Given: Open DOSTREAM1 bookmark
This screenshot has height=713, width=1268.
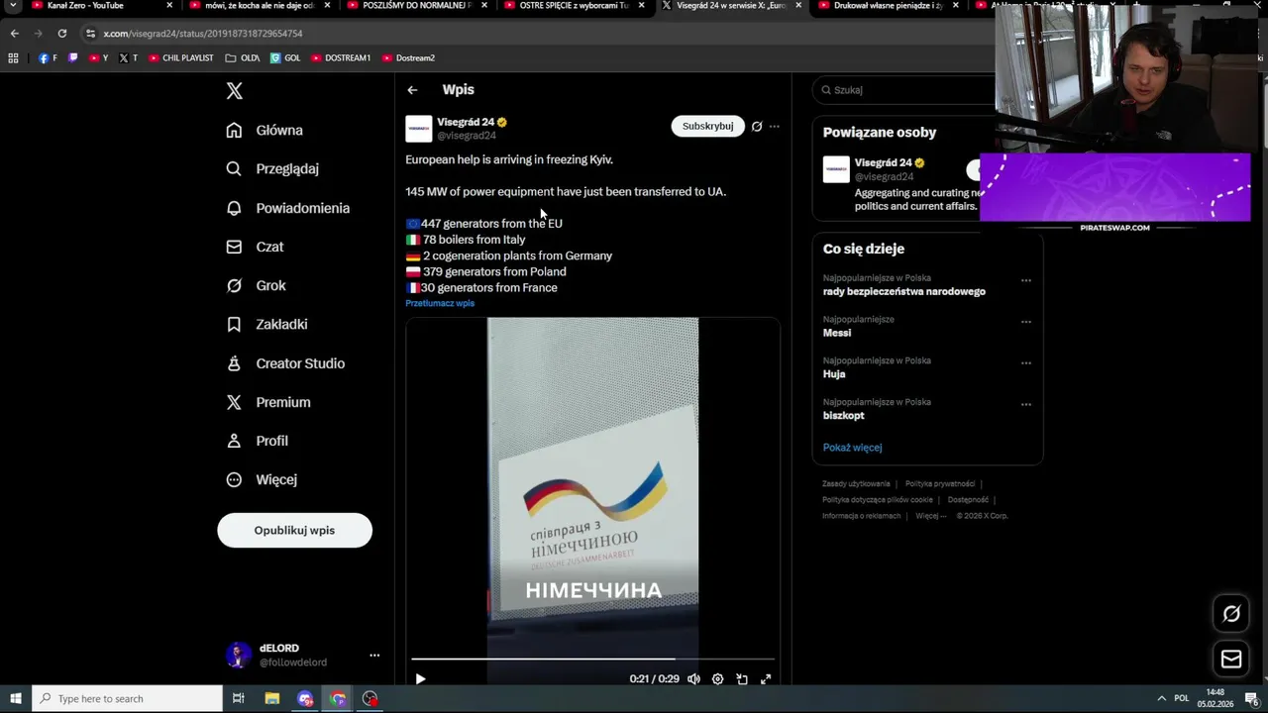Looking at the screenshot, I should 340,58.
